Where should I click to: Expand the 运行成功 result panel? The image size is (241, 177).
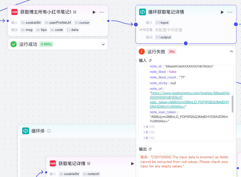pos(103,44)
